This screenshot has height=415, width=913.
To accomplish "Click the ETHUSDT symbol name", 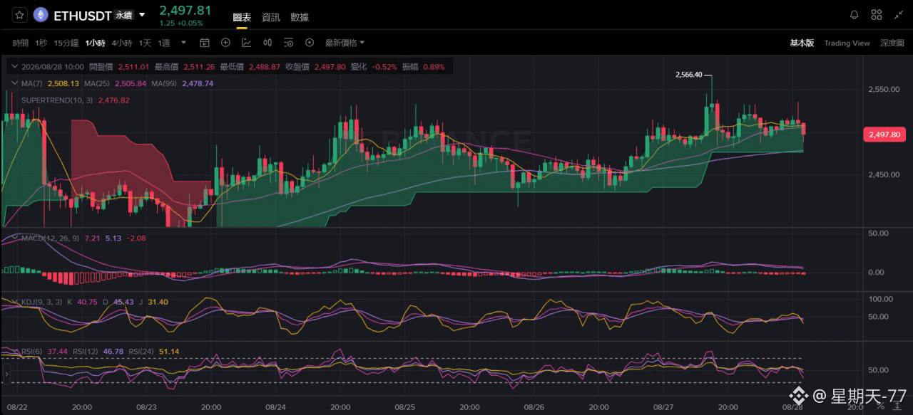I will click(83, 15).
